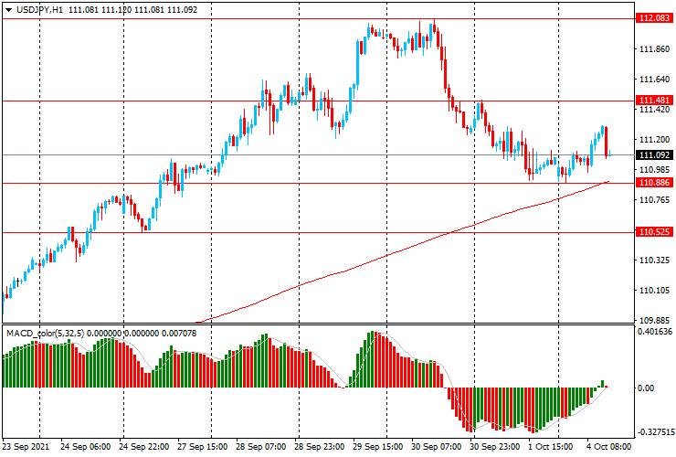Click the USDJPY,H1 symbol title
Image resolution: width=676 pixels, height=457 pixels.
click(39, 9)
